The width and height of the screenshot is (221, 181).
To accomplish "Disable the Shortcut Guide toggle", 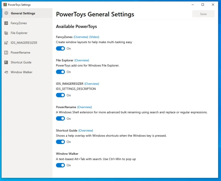I will click(60, 142).
